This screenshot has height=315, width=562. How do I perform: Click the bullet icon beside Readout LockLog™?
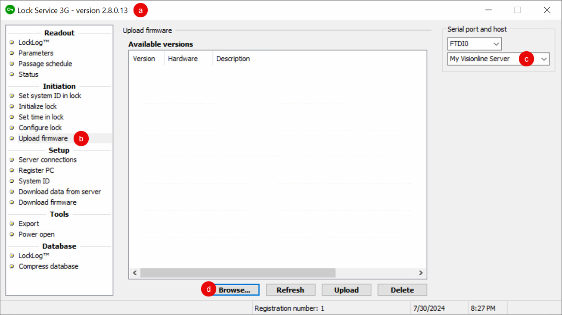tap(12, 43)
